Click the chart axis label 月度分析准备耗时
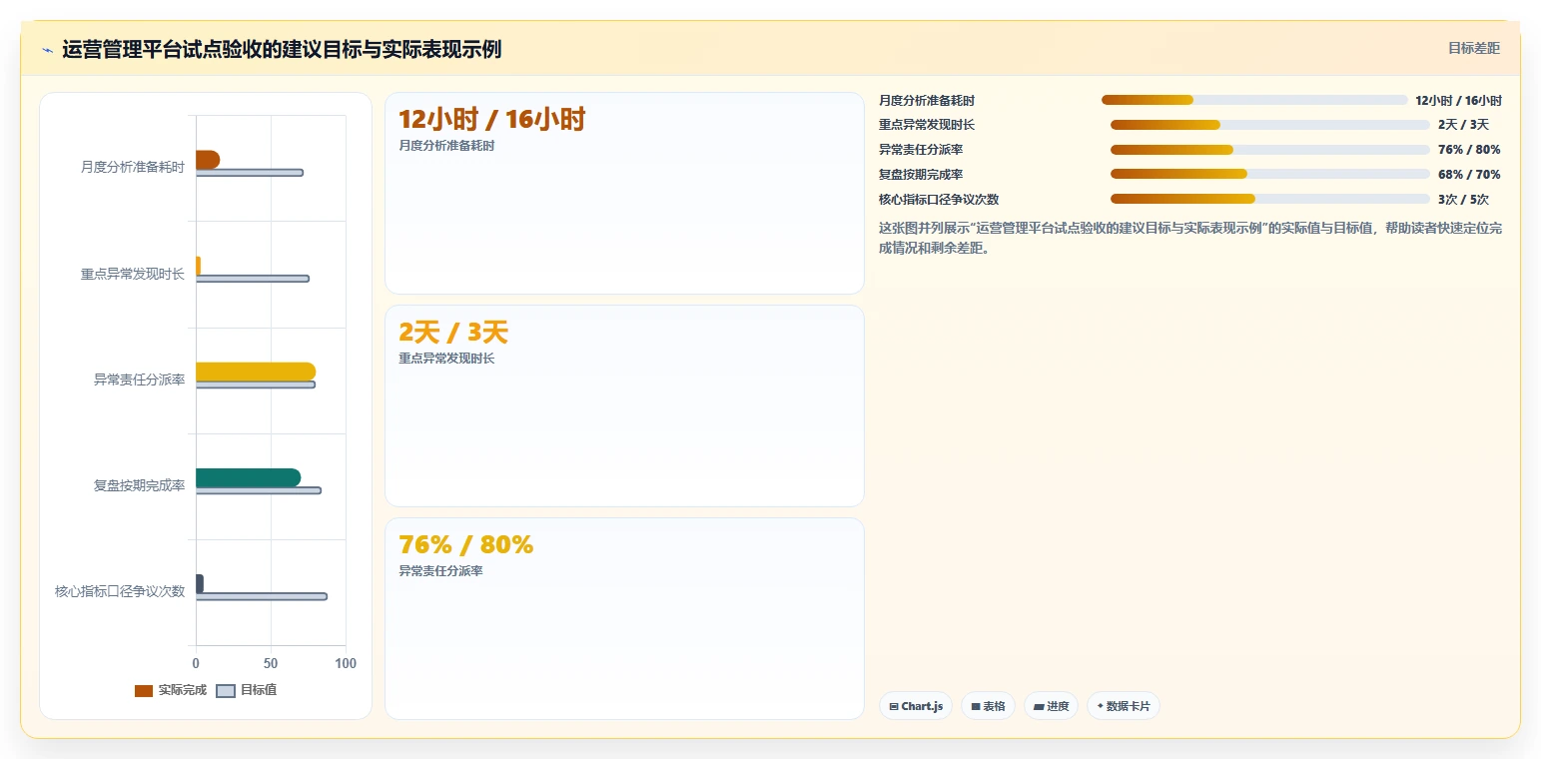Image resolution: width=1541 pixels, height=759 pixels. (133, 167)
